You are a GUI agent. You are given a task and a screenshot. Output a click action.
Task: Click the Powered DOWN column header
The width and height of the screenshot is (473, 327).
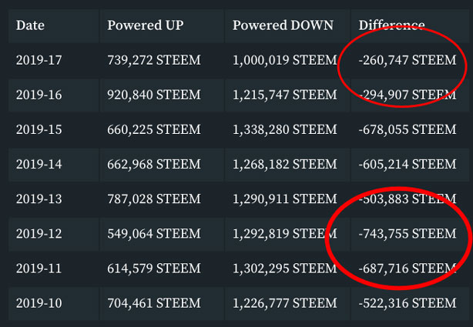click(x=283, y=25)
